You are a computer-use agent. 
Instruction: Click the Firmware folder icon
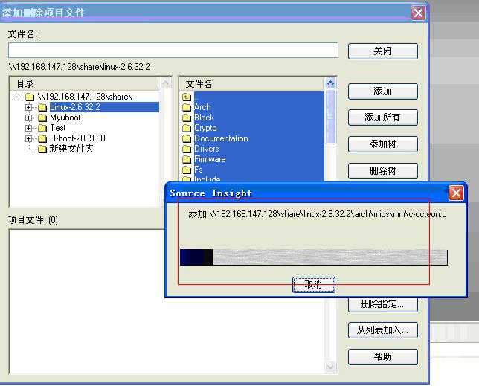point(187,159)
